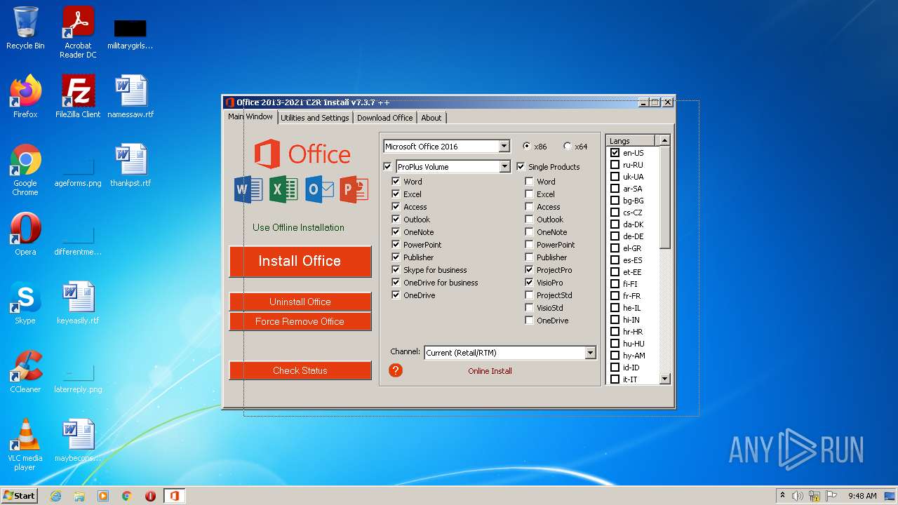Open Windows Media Player taskbar icon
This screenshot has width=898, height=505.
coord(103,496)
